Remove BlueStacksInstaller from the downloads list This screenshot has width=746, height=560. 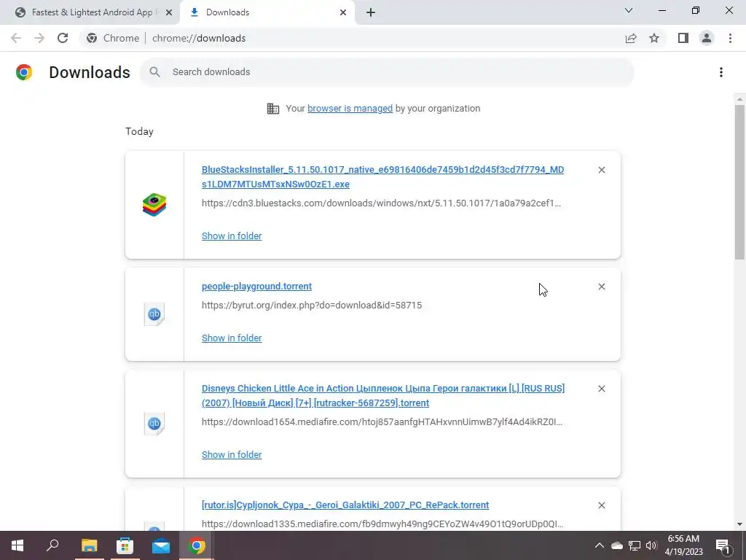601,170
